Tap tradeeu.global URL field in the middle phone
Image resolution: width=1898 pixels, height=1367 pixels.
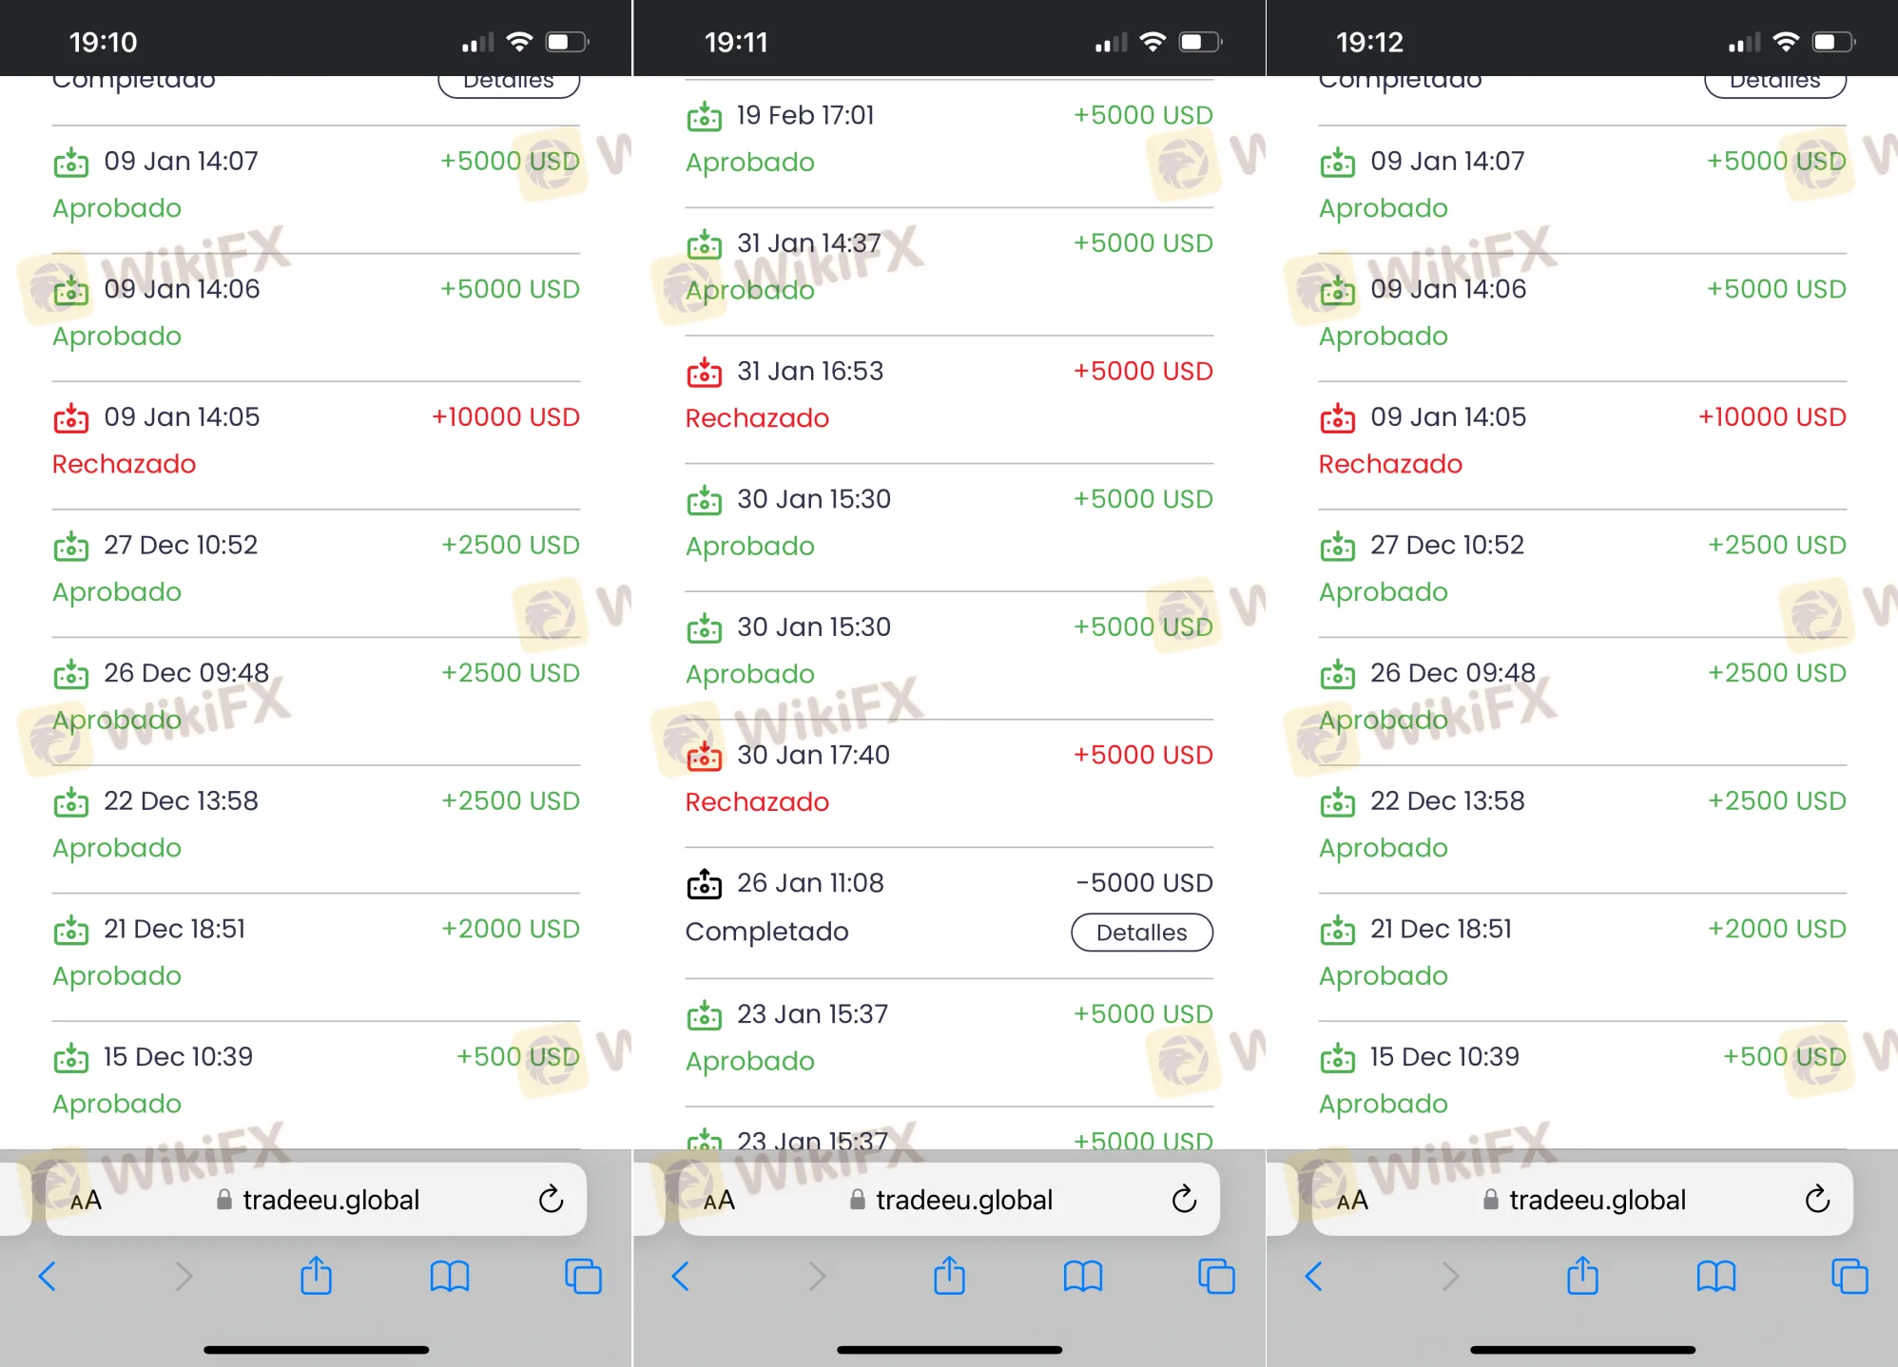(x=949, y=1200)
